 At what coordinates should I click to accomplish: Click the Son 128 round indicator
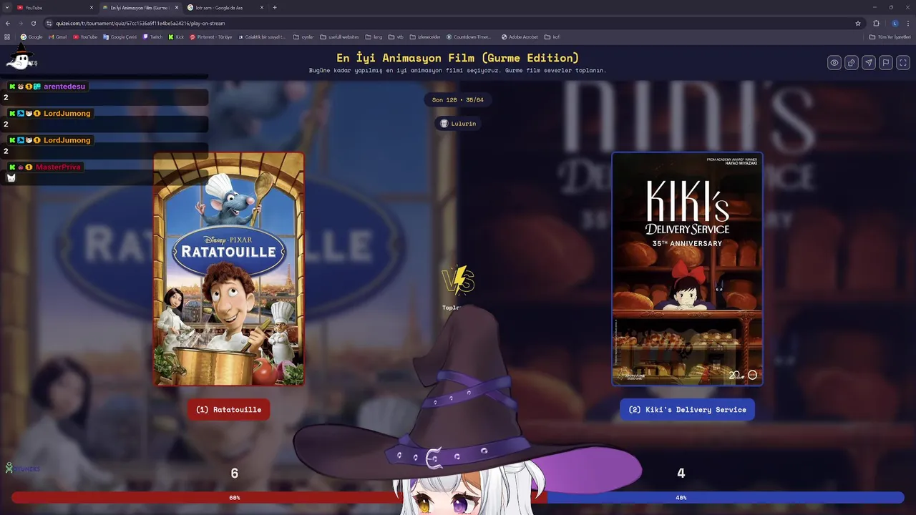point(458,100)
